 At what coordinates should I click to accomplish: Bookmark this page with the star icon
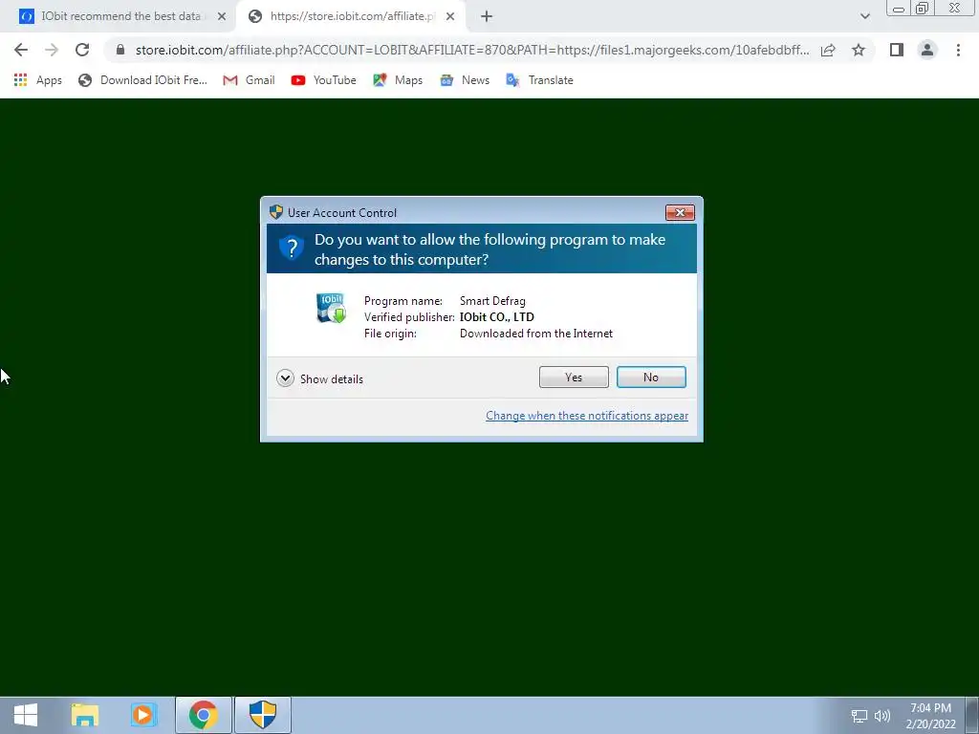[x=859, y=50]
